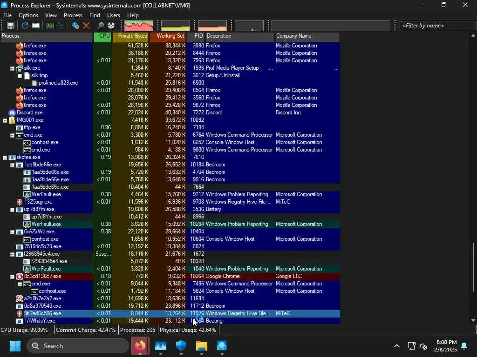The image size is (477, 357).
Task: Show hidden system tray icons chevron
Action: click(x=397, y=346)
